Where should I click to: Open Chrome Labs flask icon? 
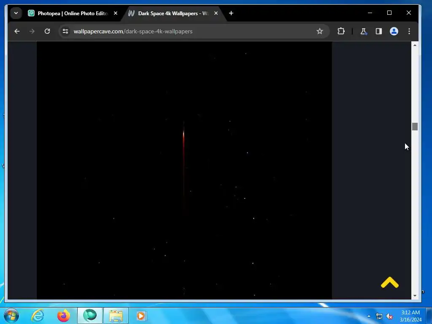point(364,31)
